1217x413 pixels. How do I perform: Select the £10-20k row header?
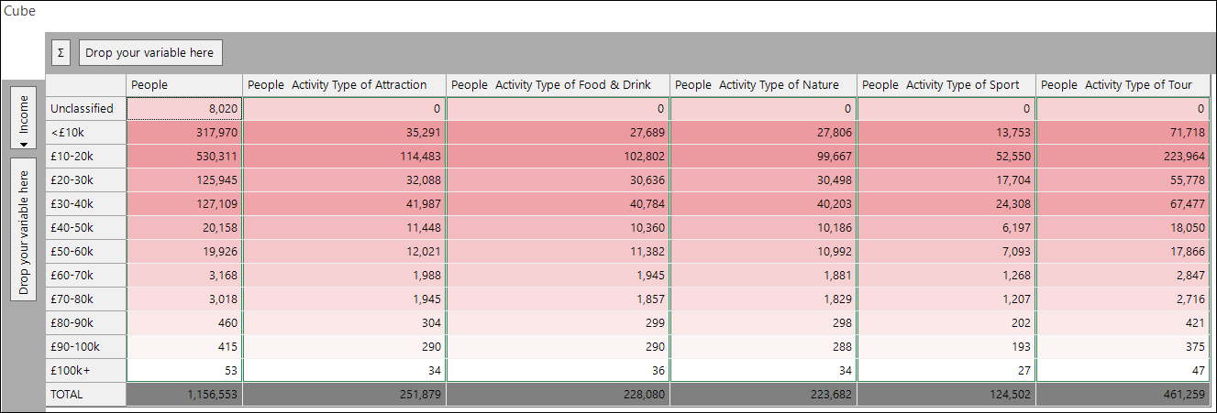tap(86, 156)
